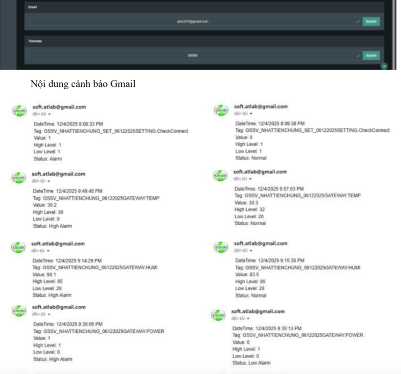Click avatar on 9:57:03 PM TEMP email
The height and width of the screenshot is (374, 401).
[x=220, y=175]
